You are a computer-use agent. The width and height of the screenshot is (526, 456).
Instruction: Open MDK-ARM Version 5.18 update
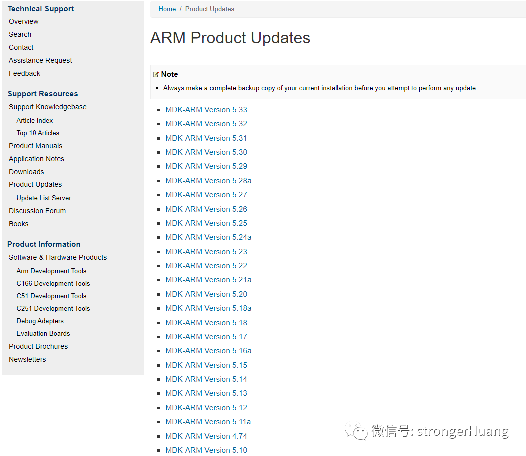206,323
